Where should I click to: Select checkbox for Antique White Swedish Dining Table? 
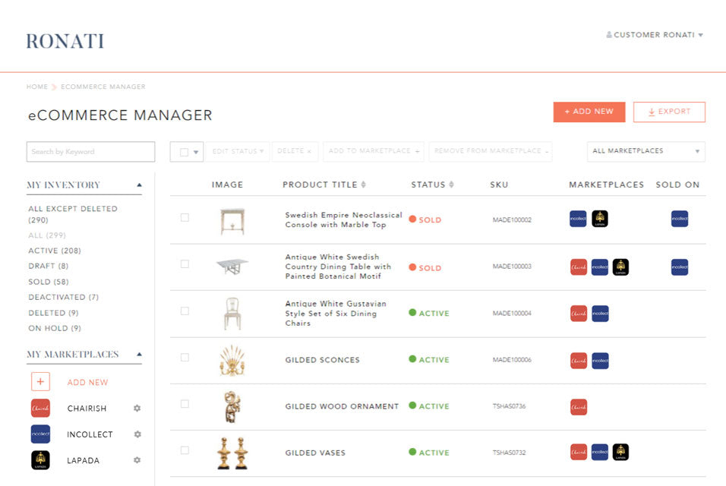click(185, 264)
